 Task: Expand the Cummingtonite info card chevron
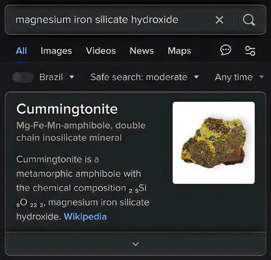point(135,244)
